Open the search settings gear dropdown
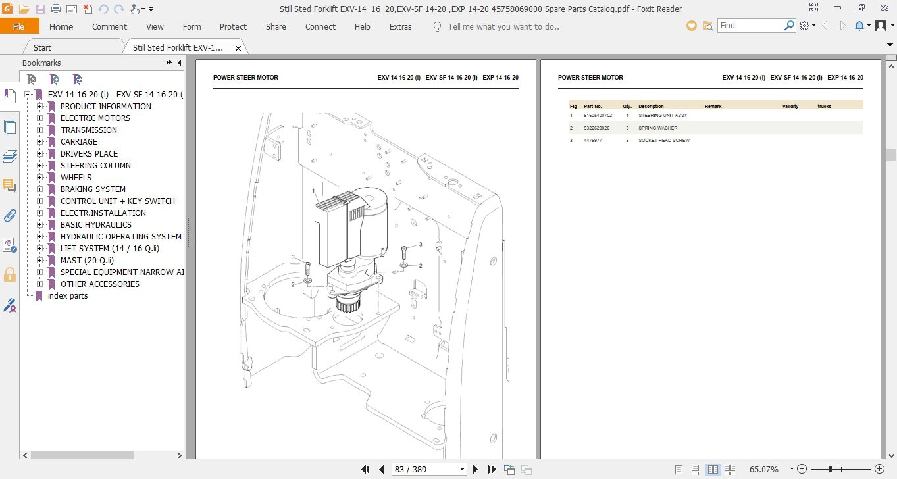 point(807,26)
